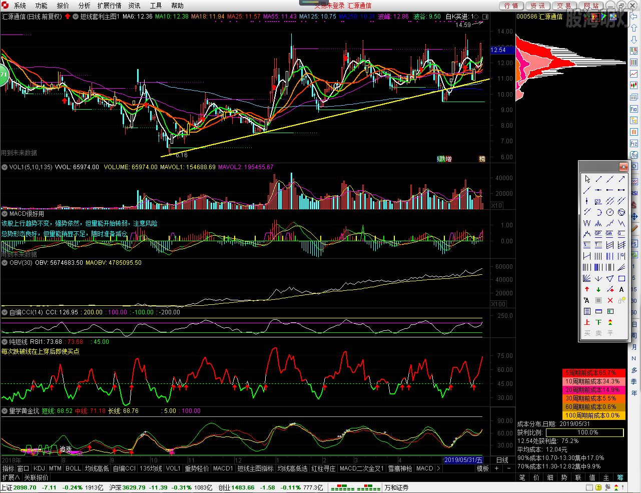Click the plus zoom-in chart button
The width and height of the screenshot is (641, 493).
[x=496, y=468]
